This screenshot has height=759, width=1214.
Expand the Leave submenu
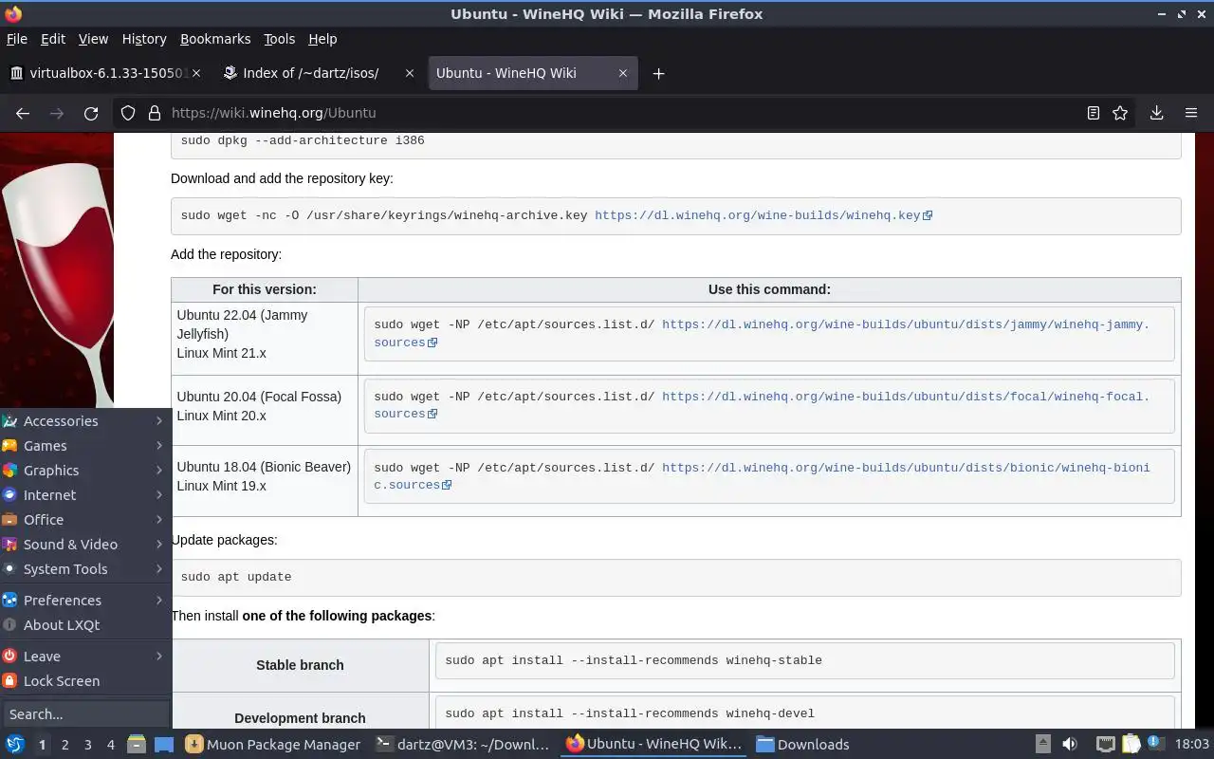point(84,656)
